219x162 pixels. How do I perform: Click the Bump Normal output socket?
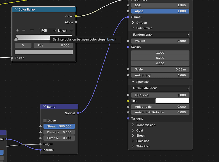point(78,113)
